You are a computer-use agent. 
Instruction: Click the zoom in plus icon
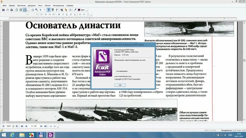point(17,126)
